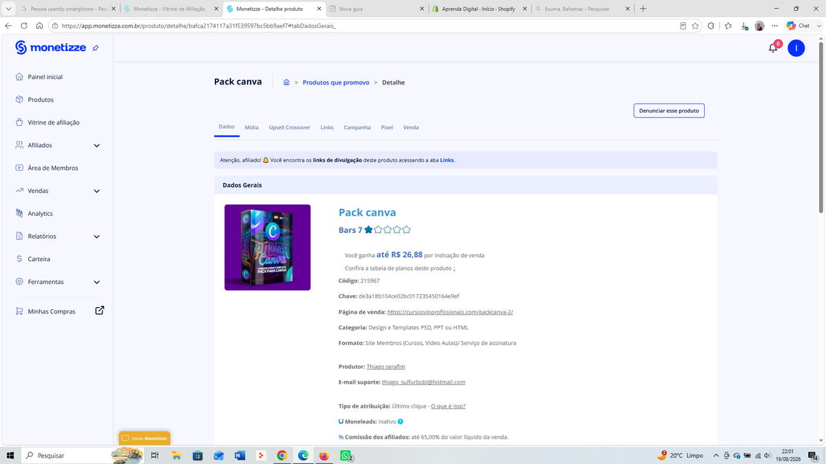
Task: Click the browser profile picture
Action: click(x=759, y=25)
